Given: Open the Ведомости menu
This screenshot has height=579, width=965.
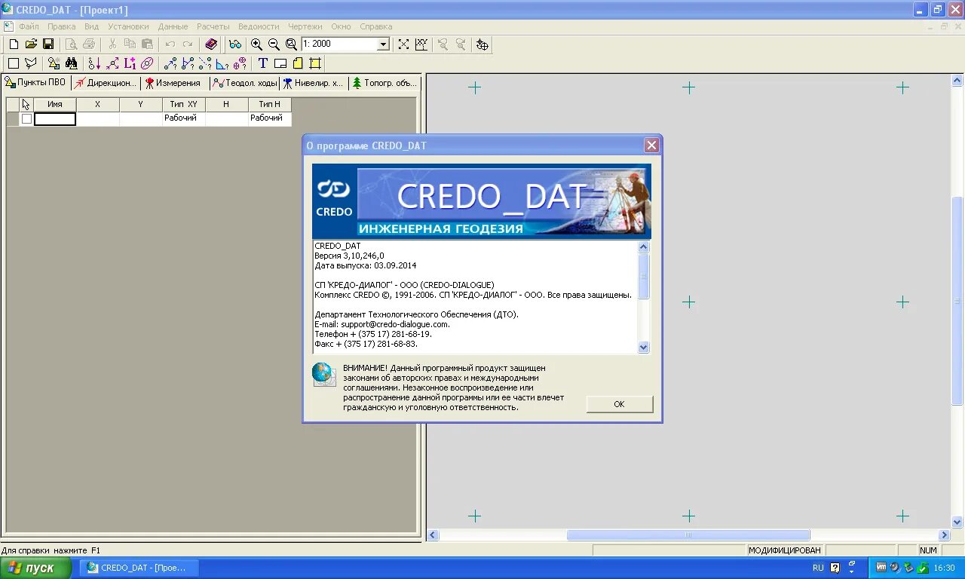Looking at the screenshot, I should pos(259,26).
